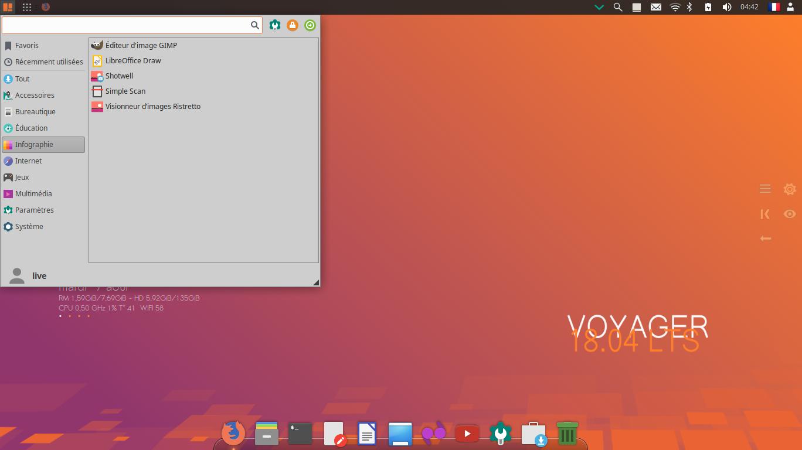Open settings manager from menu header
The width and height of the screenshot is (802, 450).
pos(274,25)
